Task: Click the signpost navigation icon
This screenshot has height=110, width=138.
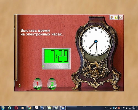Action: point(112,17)
